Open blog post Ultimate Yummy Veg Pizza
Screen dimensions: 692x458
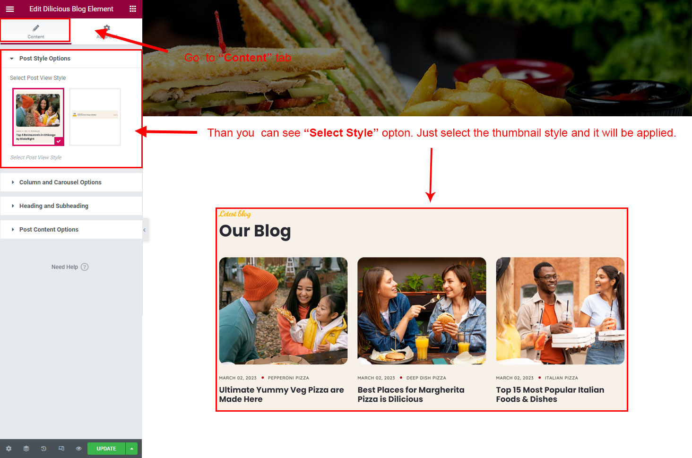point(281,394)
